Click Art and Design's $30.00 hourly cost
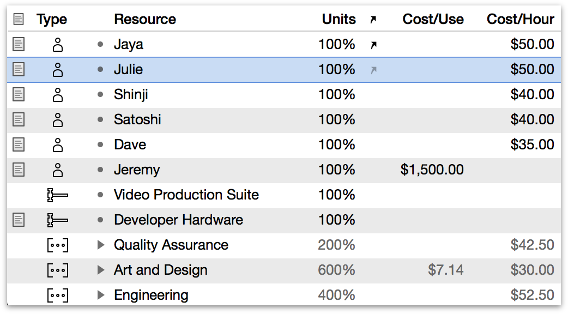568x314 pixels. pyautogui.click(x=532, y=270)
